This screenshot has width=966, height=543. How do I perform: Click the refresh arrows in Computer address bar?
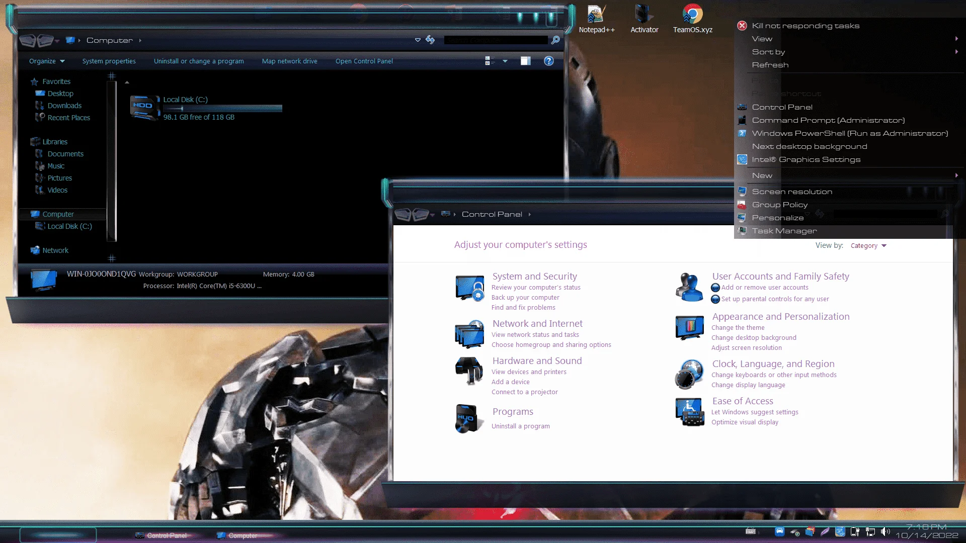430,40
